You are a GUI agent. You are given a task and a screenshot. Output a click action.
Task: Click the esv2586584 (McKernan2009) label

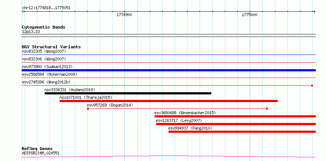(49, 74)
